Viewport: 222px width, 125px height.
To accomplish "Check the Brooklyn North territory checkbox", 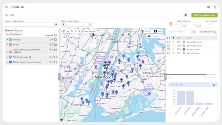I will tap(169, 42).
